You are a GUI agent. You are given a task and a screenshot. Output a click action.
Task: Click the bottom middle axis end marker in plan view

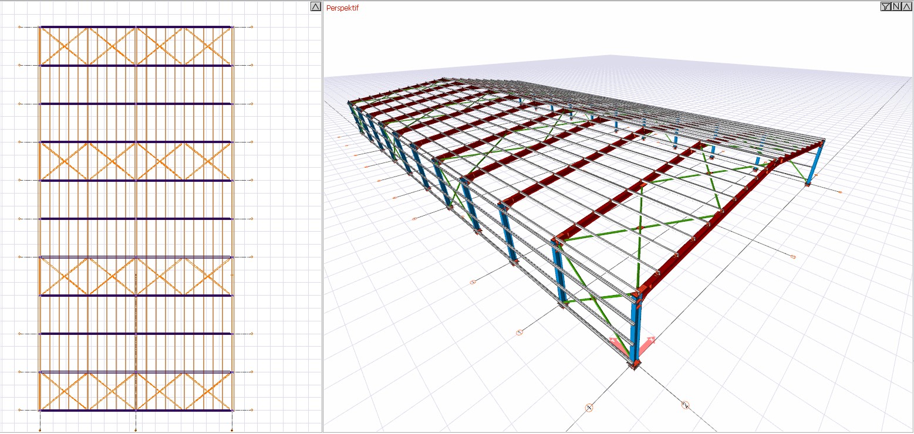coord(136,430)
